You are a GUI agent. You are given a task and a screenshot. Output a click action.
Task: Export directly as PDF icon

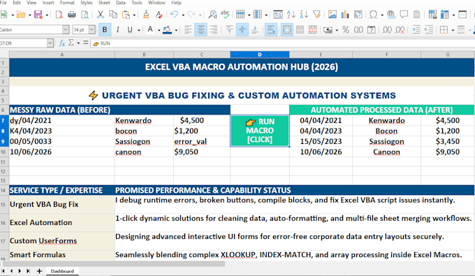(59, 14)
